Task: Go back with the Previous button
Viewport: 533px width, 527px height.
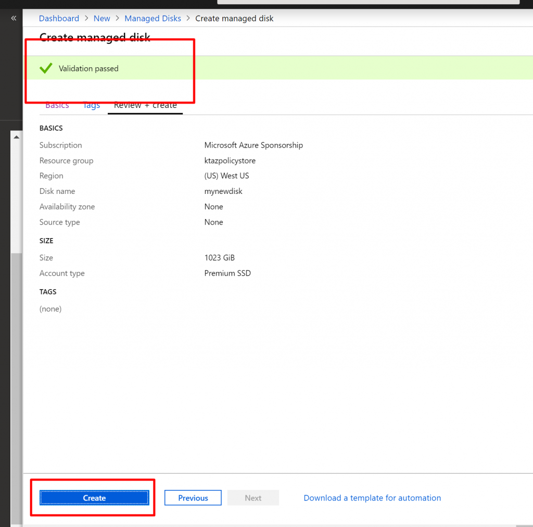Action: pos(193,498)
